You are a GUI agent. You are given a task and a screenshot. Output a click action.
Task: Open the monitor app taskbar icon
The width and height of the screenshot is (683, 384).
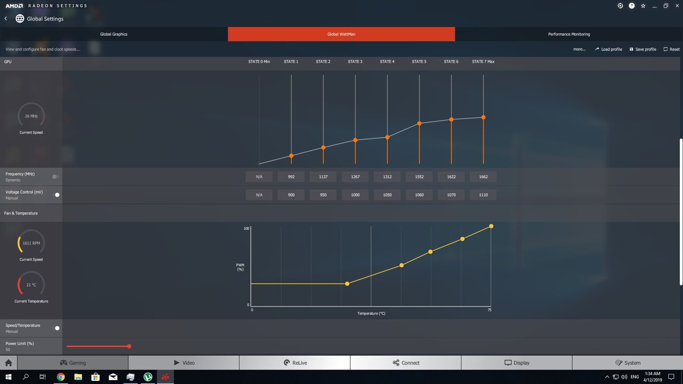131,377
